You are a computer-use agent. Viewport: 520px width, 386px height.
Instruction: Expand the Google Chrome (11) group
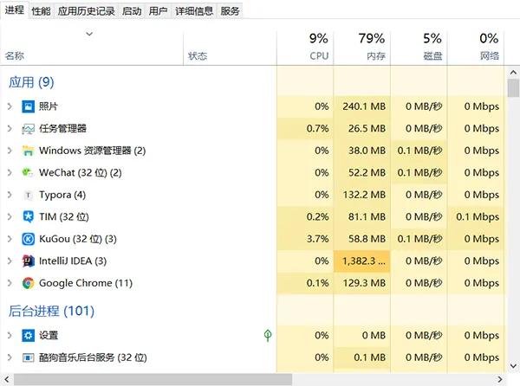click(10, 283)
